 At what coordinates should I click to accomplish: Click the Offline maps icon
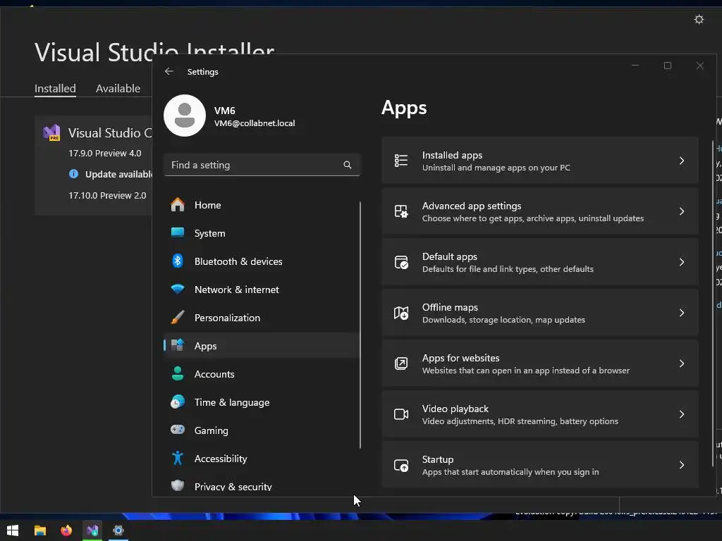coord(401,313)
